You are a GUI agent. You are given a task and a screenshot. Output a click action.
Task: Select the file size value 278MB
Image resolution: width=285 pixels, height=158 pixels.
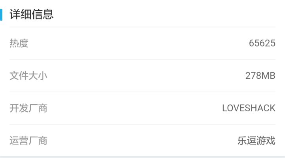[260, 76]
